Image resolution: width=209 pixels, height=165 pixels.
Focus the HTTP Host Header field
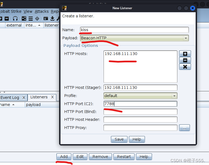coord(140,119)
